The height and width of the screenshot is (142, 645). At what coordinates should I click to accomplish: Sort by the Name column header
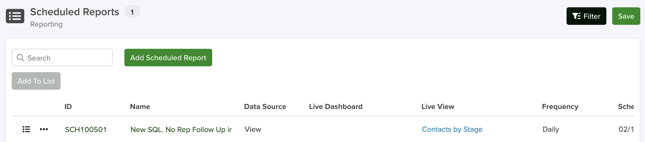[140, 107]
